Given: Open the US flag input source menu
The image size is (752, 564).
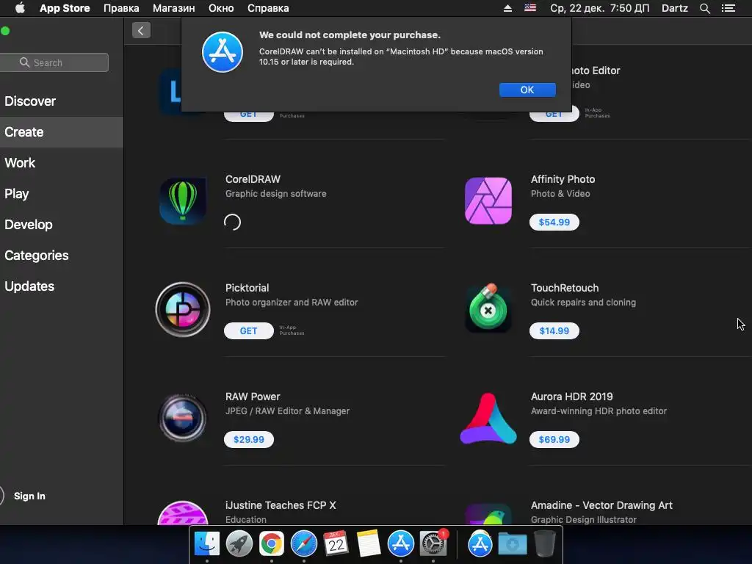Looking at the screenshot, I should pos(530,8).
